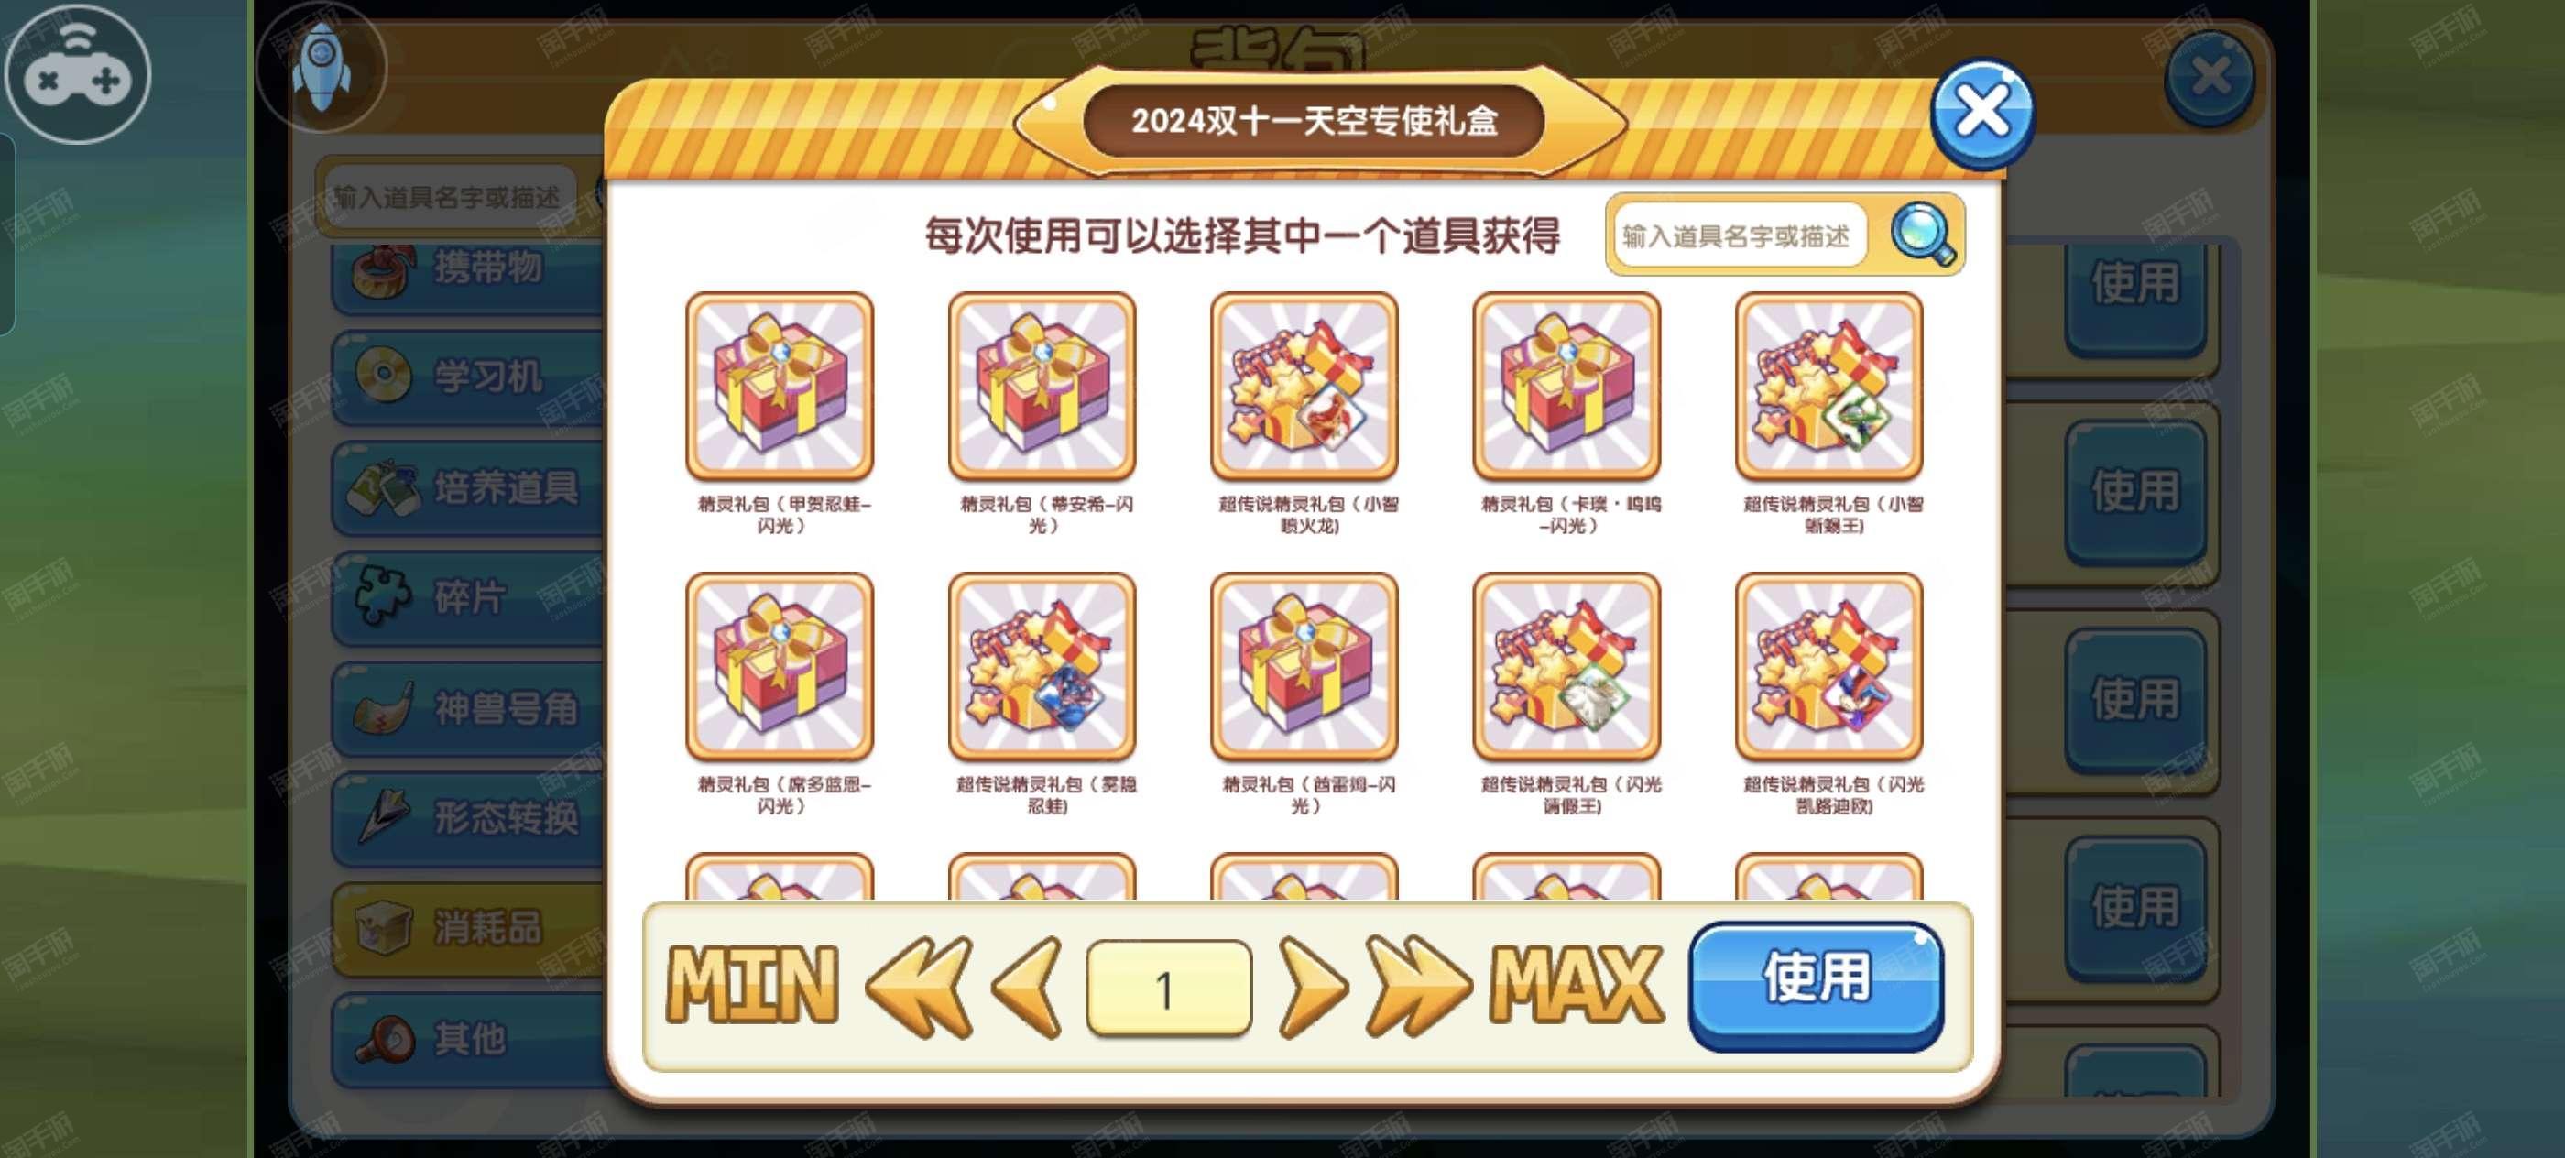The width and height of the screenshot is (2565, 1158).
Task: Close the 2024双十一天空专使礼盒 dialog
Action: point(1981,114)
